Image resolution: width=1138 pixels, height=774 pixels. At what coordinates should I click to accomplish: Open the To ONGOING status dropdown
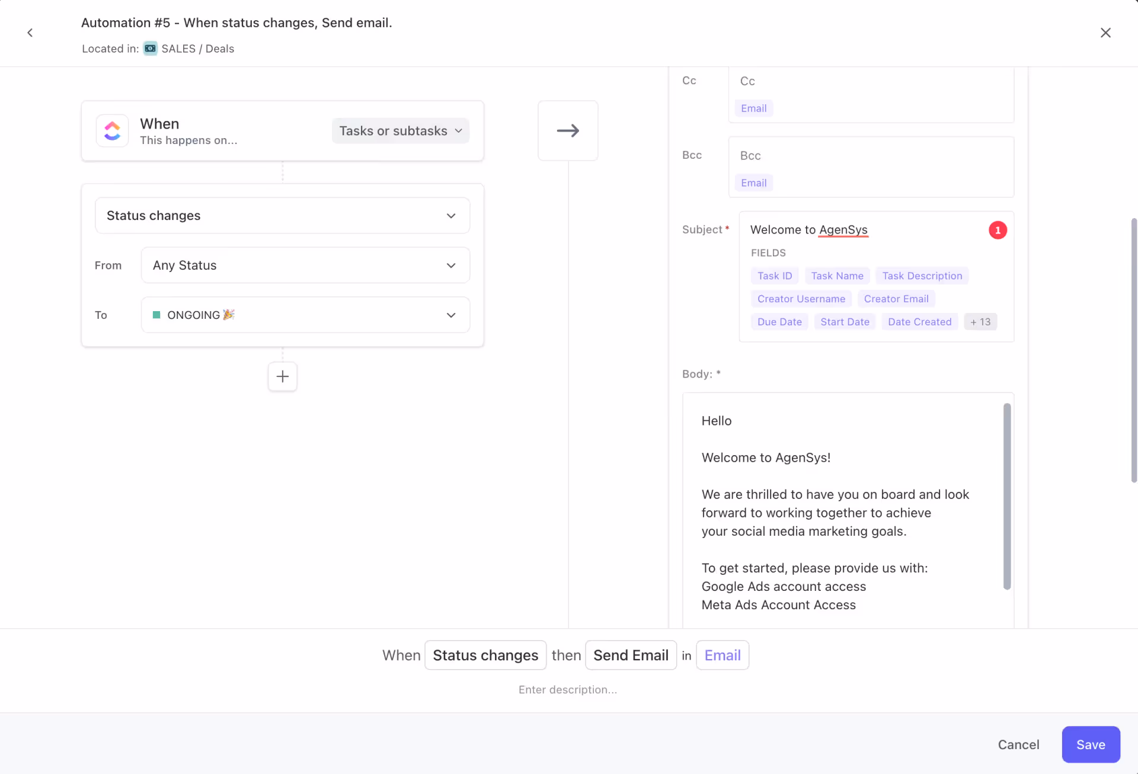click(x=305, y=315)
